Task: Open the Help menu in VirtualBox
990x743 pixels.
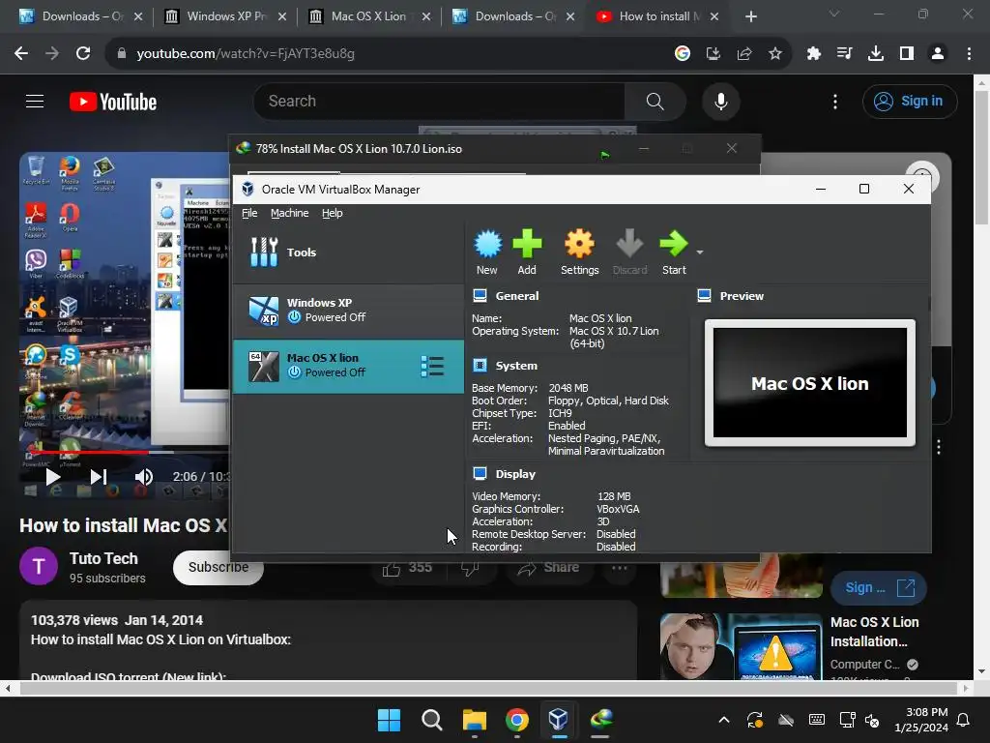Action: coord(333,213)
